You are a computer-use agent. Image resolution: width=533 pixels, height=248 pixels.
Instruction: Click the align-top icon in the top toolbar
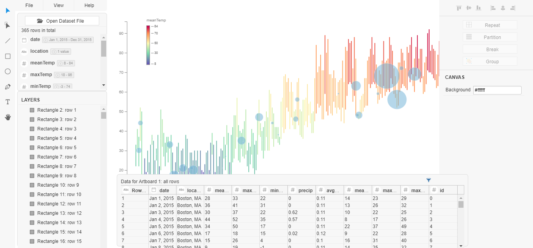click(x=459, y=7)
